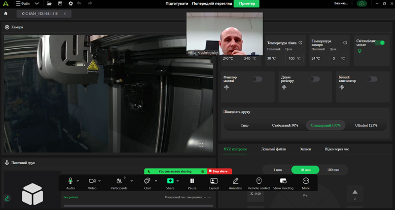Turn off the Світлодіодне світло toggle
The height and width of the screenshot is (210, 395).
[380, 43]
